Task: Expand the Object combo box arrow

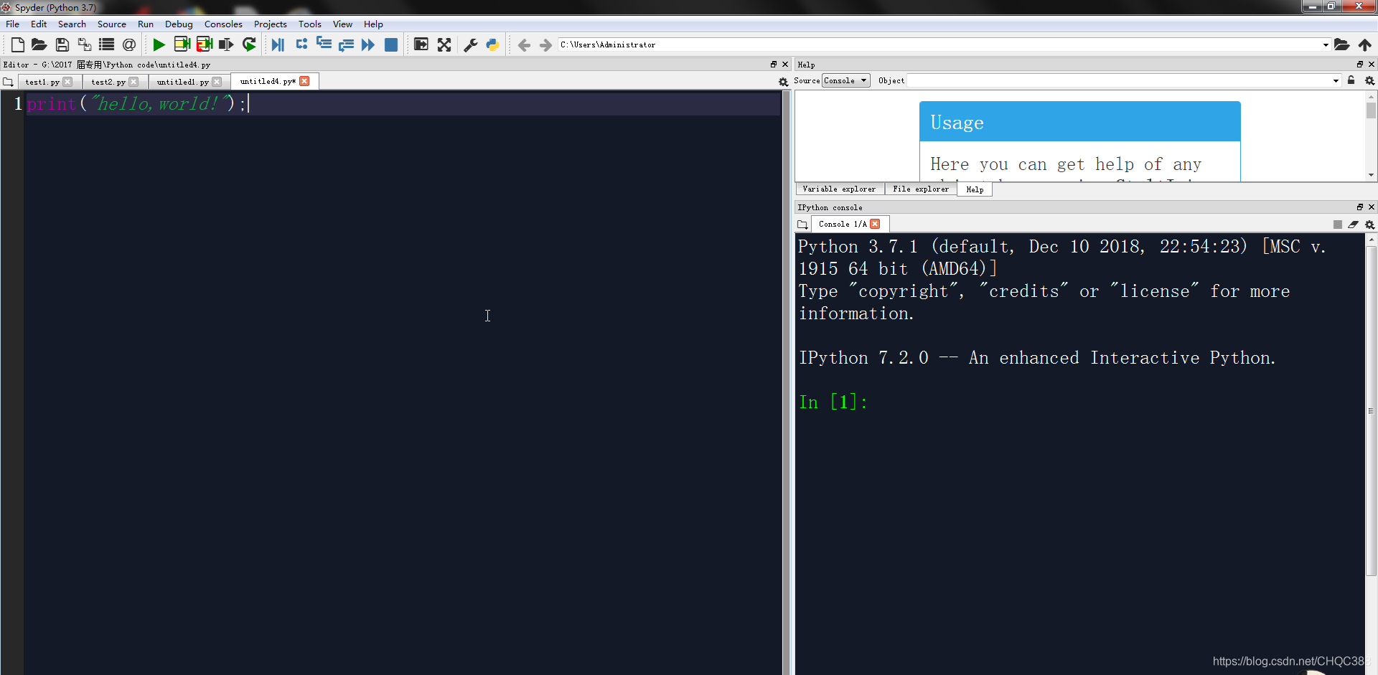Action: (1336, 80)
